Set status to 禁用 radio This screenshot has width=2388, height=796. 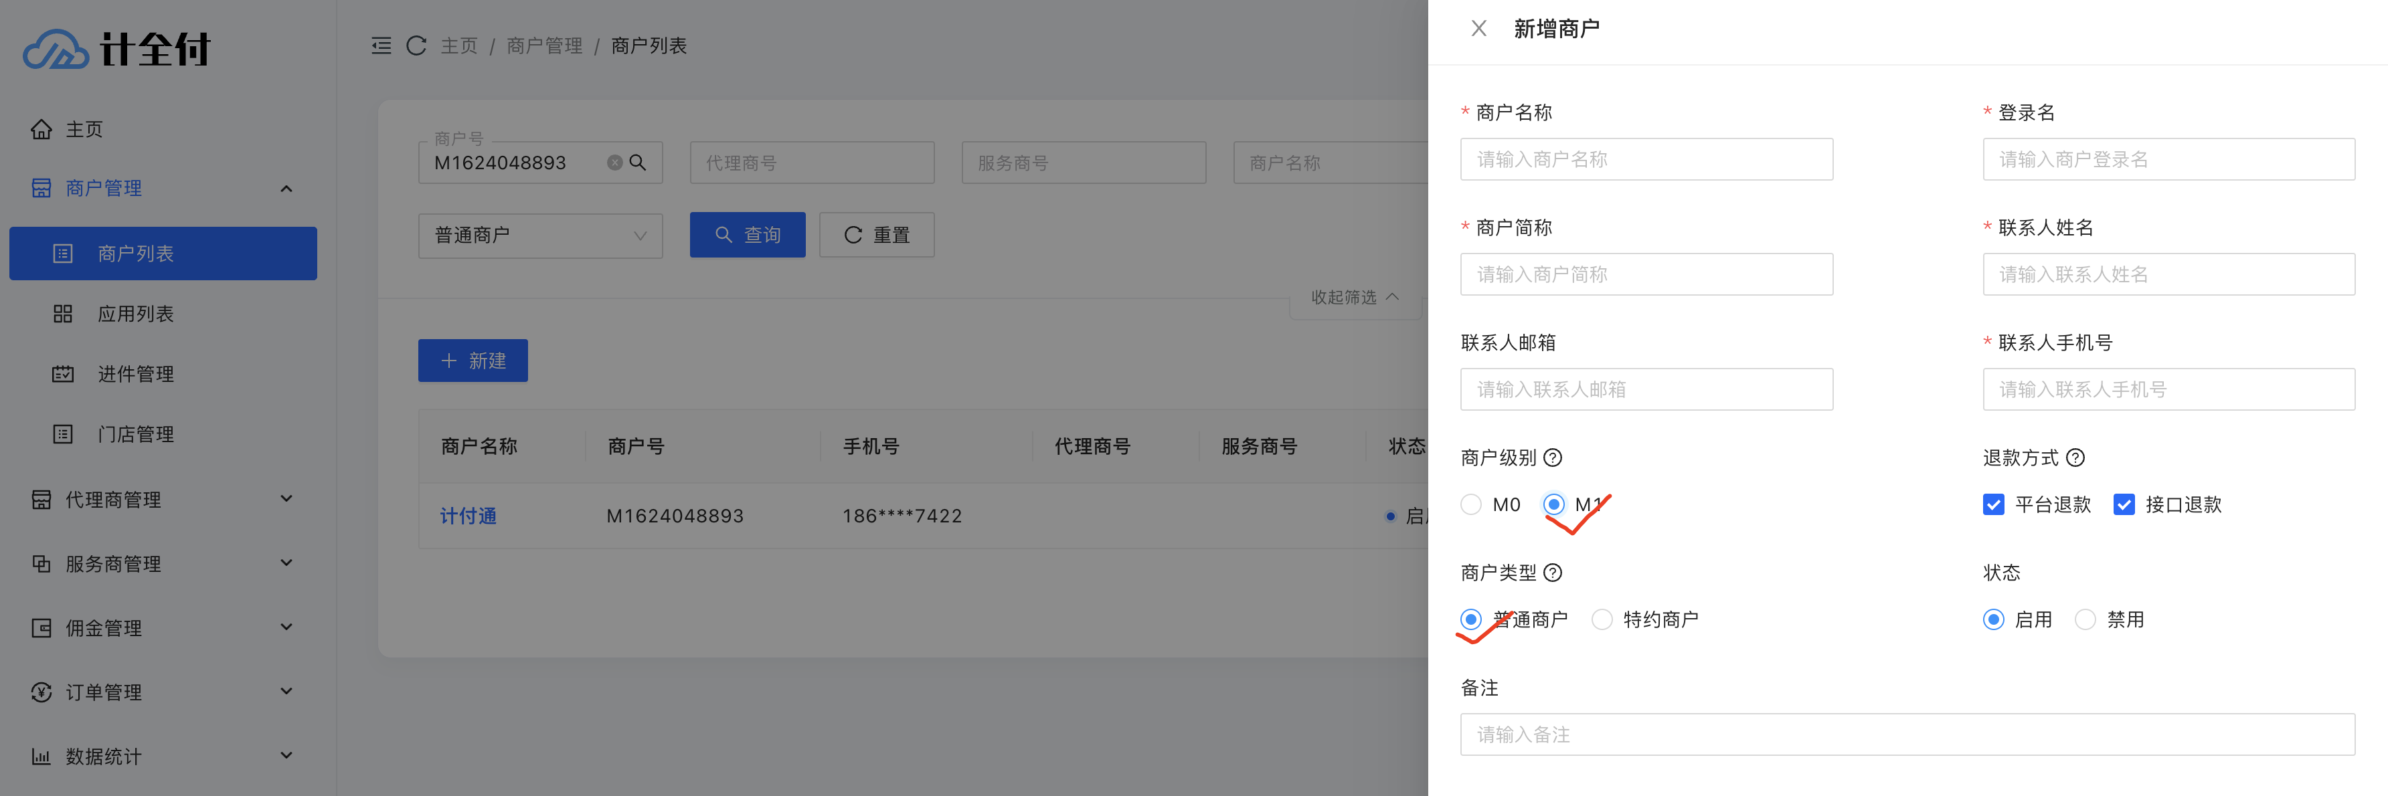pyautogui.click(x=2085, y=619)
